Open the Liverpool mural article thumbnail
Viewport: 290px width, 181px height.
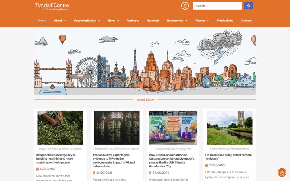click(173, 128)
